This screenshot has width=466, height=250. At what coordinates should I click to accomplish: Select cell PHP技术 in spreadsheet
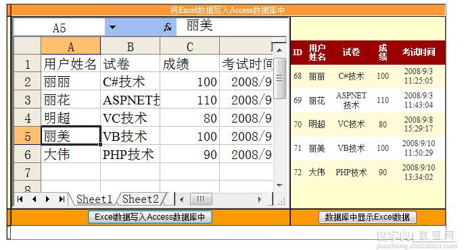coord(130,154)
